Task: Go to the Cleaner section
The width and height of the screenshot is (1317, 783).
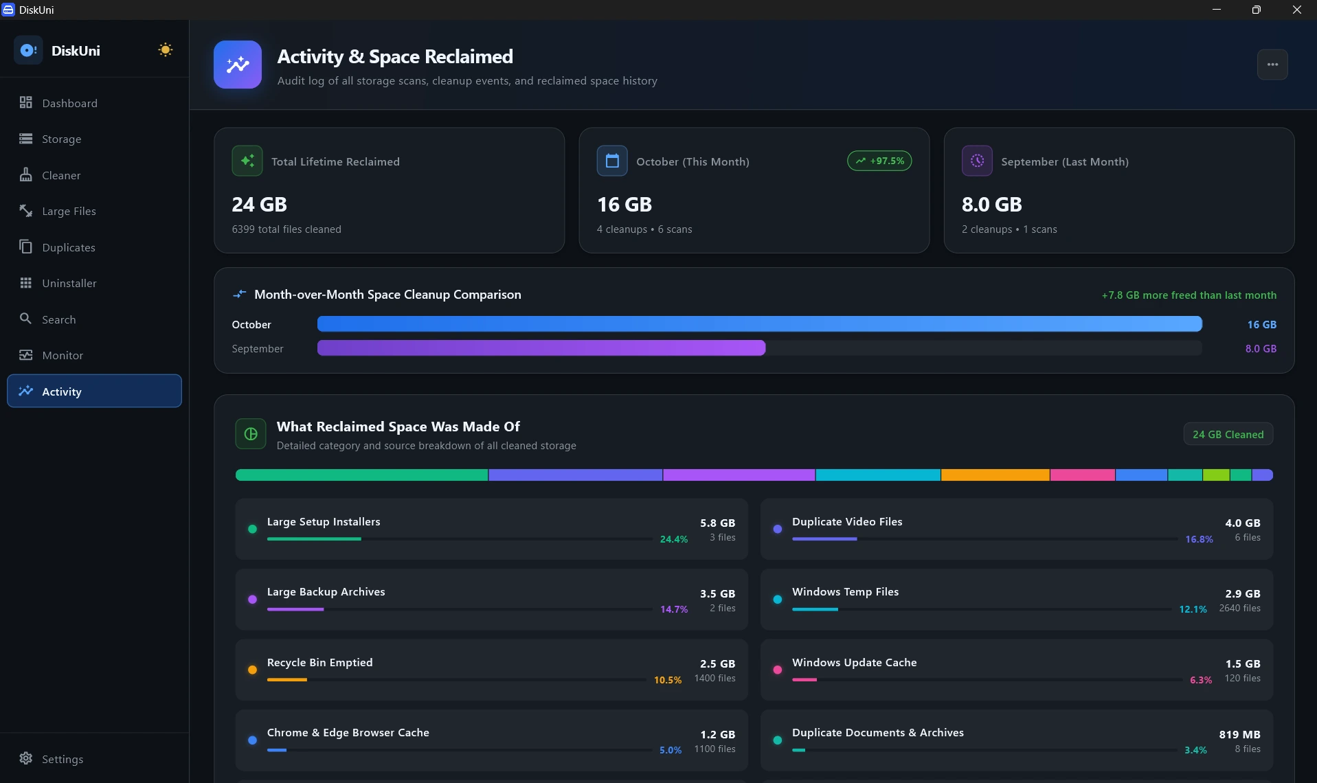Action: (94, 175)
